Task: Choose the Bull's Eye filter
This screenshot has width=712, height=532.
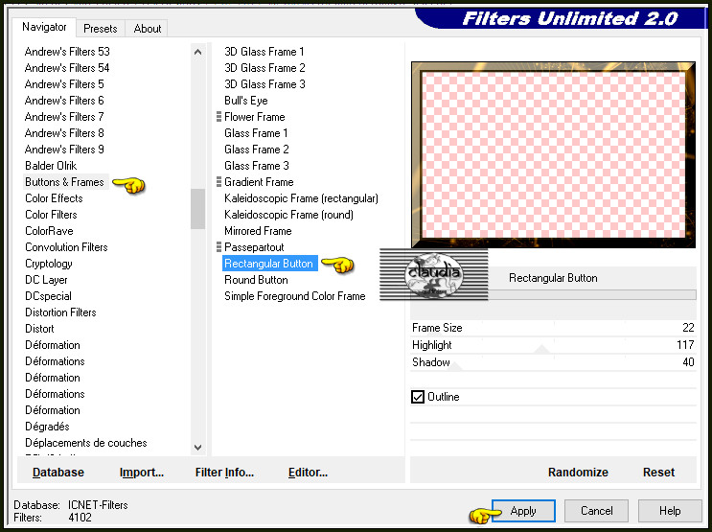Action: tap(245, 101)
